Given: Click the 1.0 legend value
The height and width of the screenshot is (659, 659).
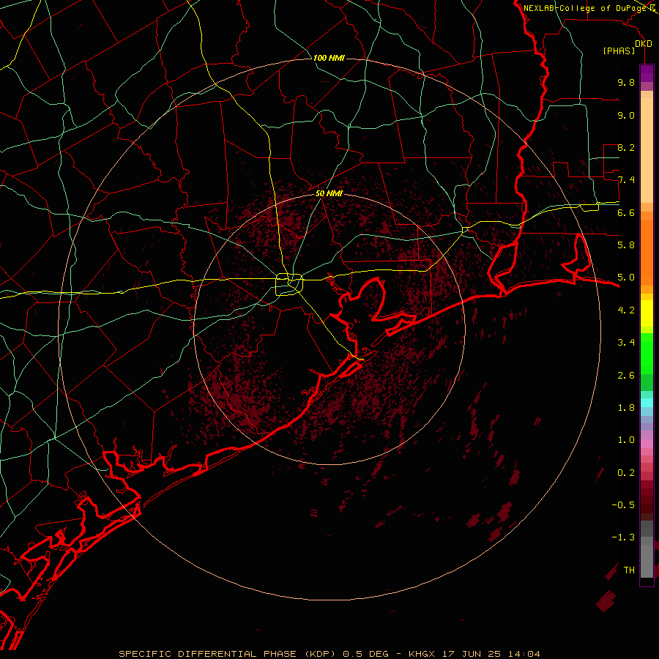Looking at the screenshot, I should [626, 440].
